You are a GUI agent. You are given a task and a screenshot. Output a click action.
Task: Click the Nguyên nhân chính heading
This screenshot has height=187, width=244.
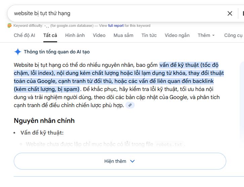(44, 121)
